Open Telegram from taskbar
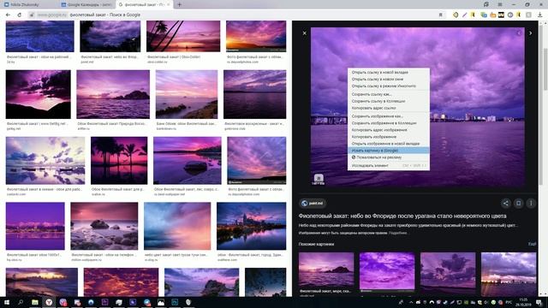The width and height of the screenshot is (548, 308). click(x=146, y=302)
